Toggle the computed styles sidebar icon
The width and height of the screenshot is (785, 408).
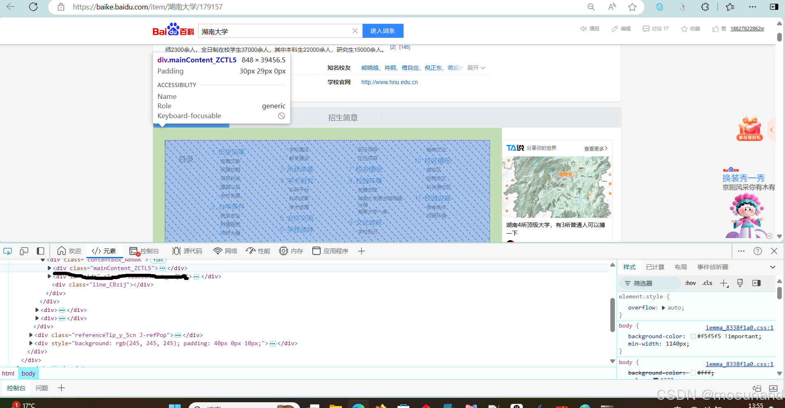click(756, 283)
